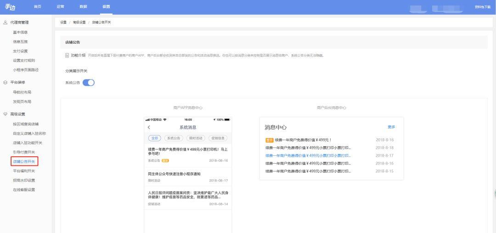Viewport: 496px width, 233px height.
Task: Open the 设置 top navigation tab
Action: click(106, 6)
